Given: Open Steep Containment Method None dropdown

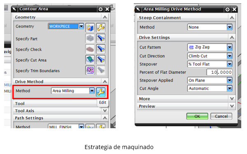Looking at the screenshot, I should point(230,27).
